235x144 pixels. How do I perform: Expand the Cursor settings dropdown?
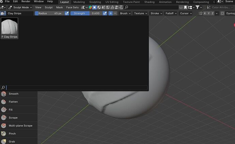[x=186, y=14]
